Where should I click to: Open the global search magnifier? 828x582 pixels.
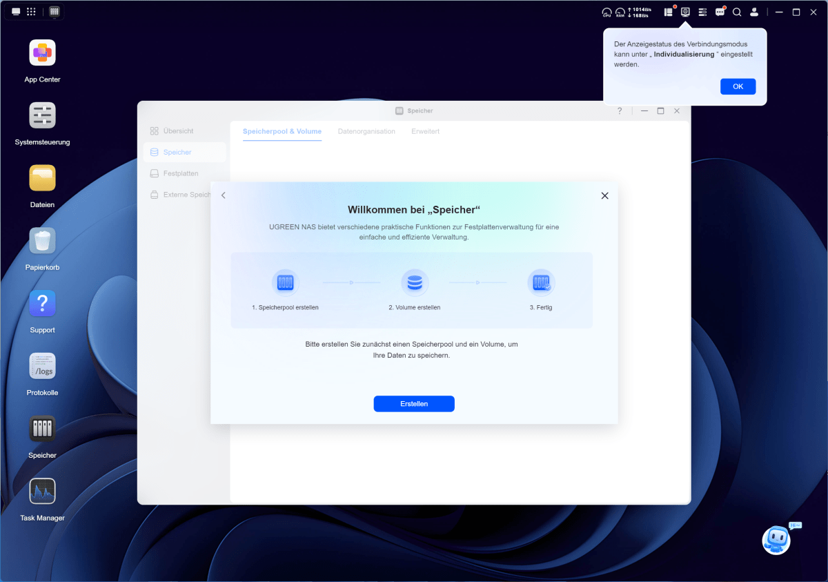(x=737, y=12)
